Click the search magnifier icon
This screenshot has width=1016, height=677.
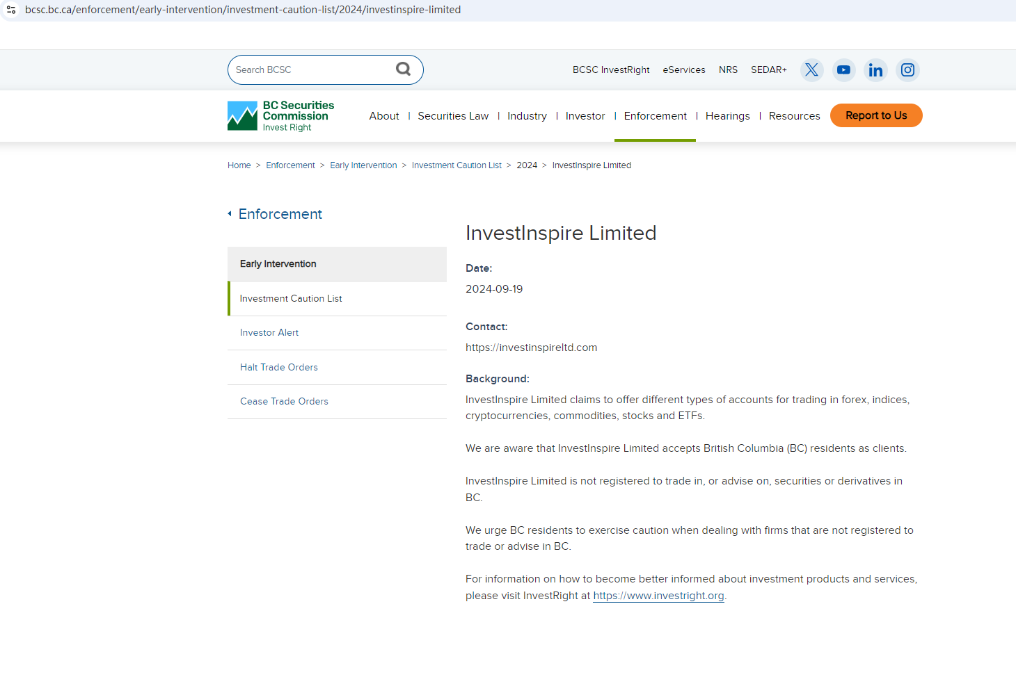[403, 69]
